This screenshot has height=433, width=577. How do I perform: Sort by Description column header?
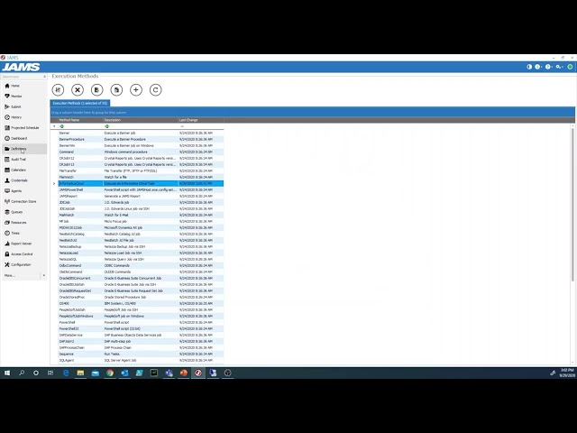click(141, 120)
